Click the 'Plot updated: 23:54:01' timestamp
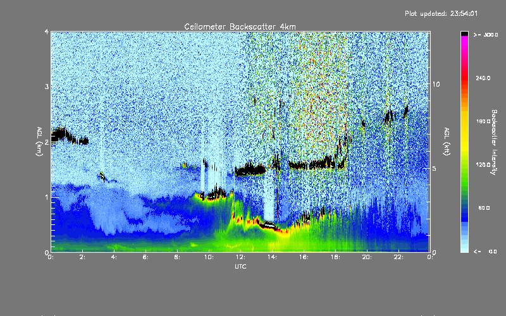The image size is (506, 316). point(441,13)
